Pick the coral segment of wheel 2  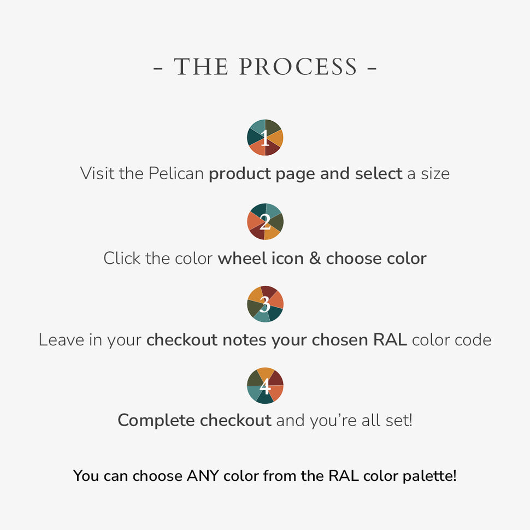point(253,220)
